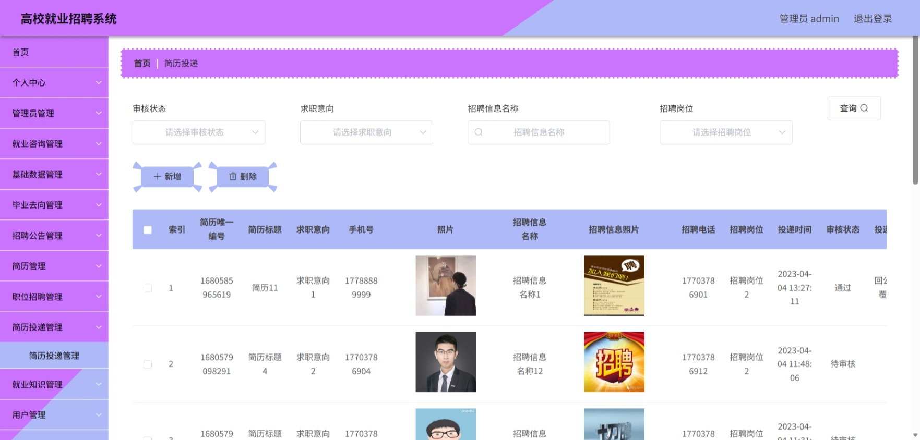The image size is (920, 440).
Task: Expand the 基础数据管理 sidebar menu
Action: click(x=54, y=174)
